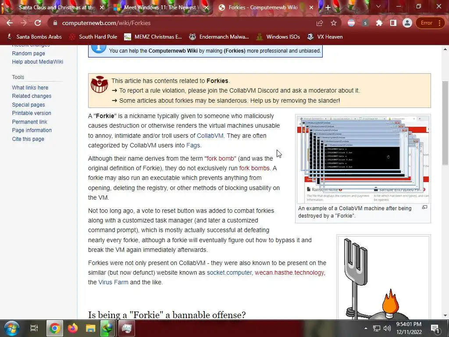This screenshot has height=337, width=449.
Task: Click the striped flag extension icon
Action: click(x=351, y=23)
